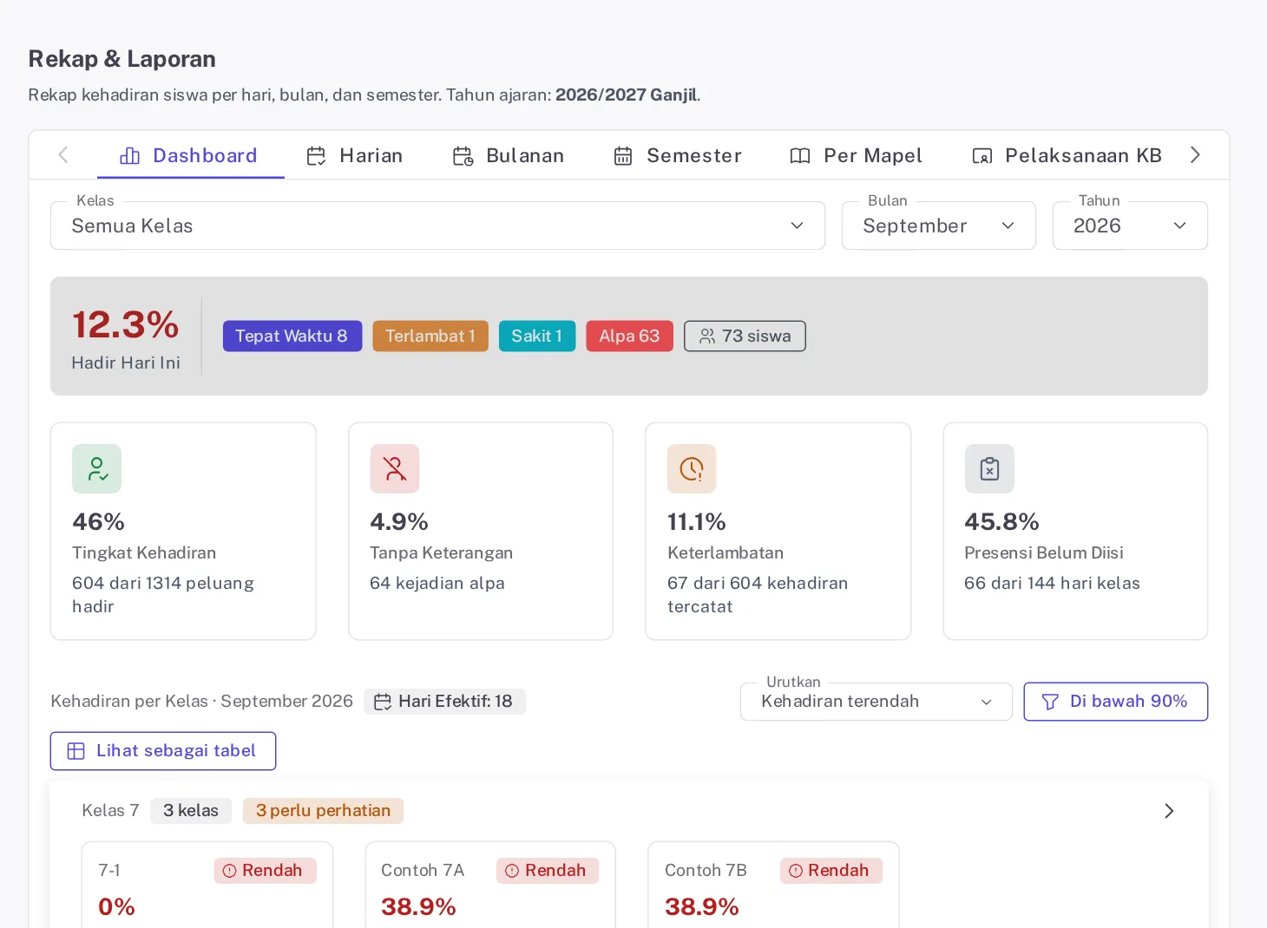Open the Semester tab
Viewport: 1267px width, 928px height.
click(678, 155)
